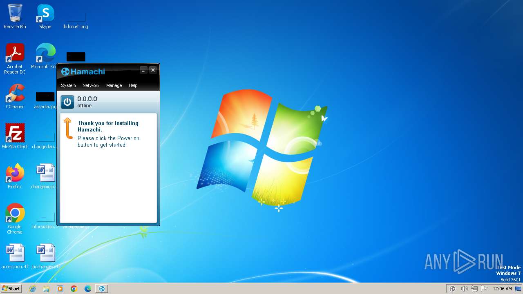Open the network connection tray icon
This screenshot has width=523, height=294.
click(474, 289)
